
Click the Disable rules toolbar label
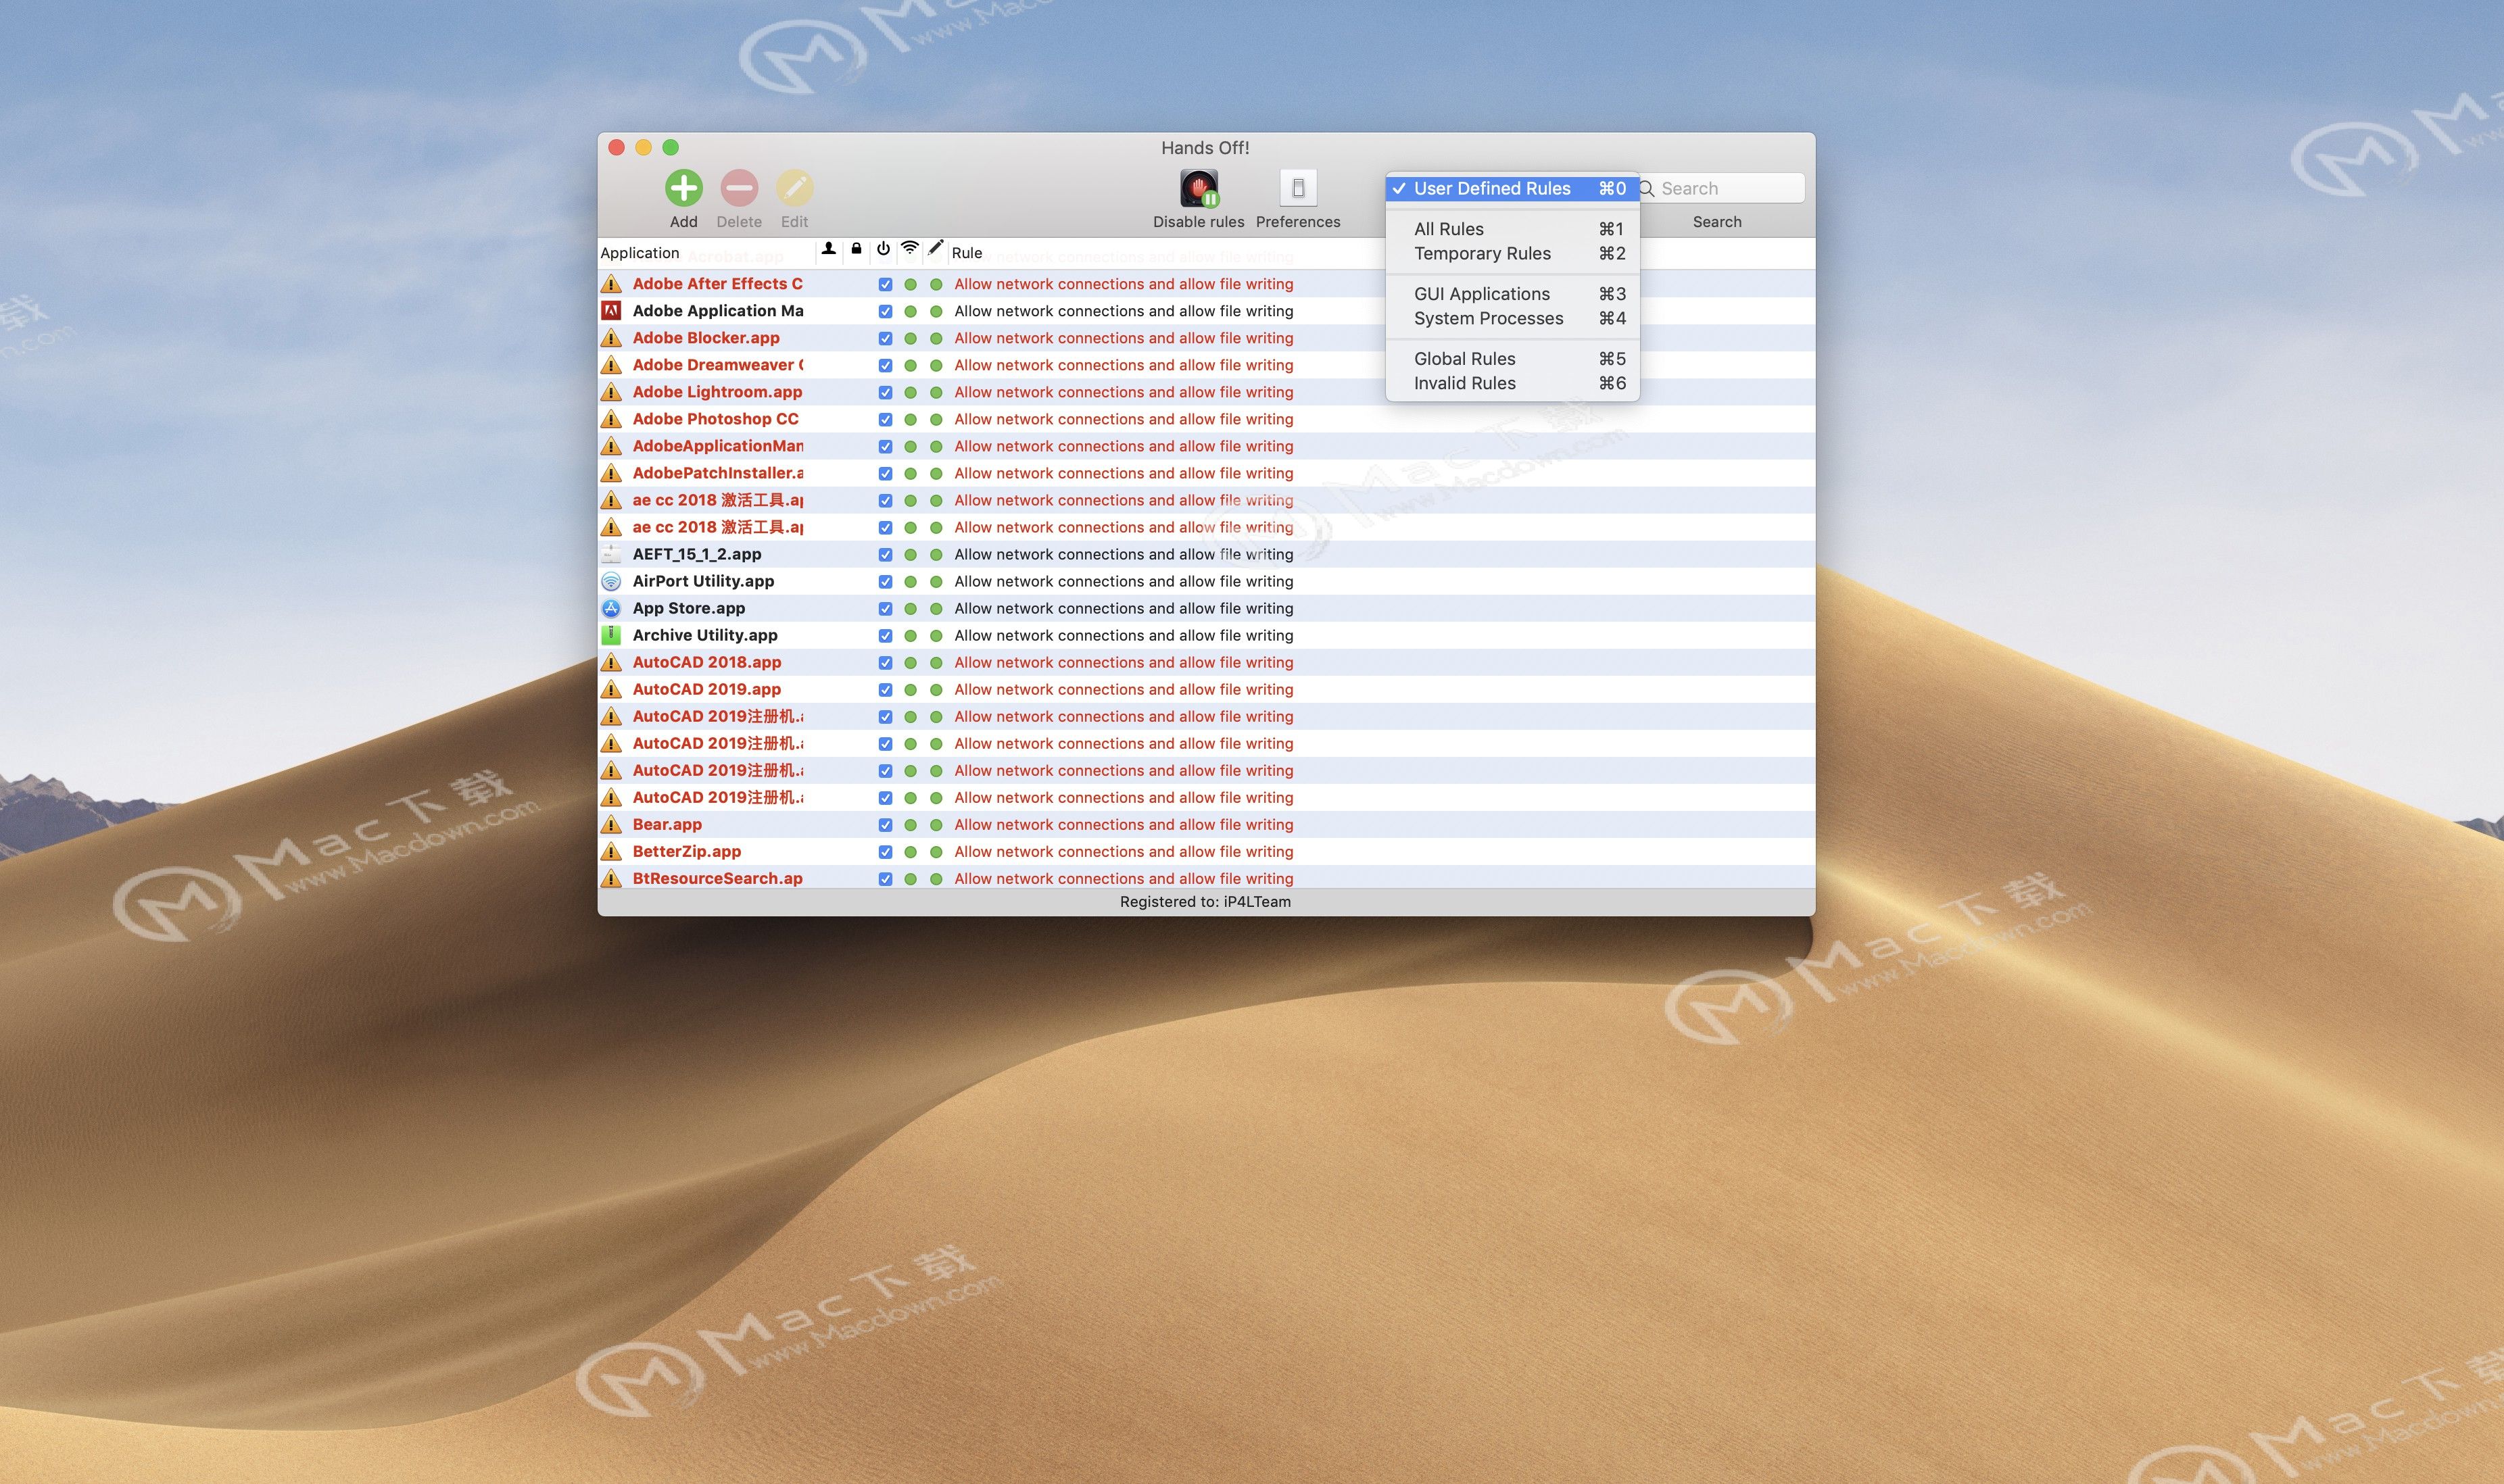[1199, 222]
